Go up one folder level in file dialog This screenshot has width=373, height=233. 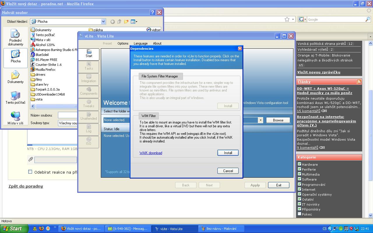[119, 22]
